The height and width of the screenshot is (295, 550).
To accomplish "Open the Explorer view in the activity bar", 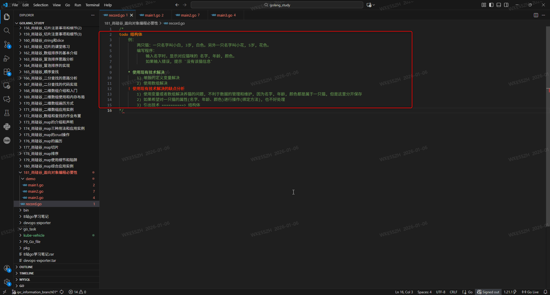I will pyautogui.click(x=7, y=17).
